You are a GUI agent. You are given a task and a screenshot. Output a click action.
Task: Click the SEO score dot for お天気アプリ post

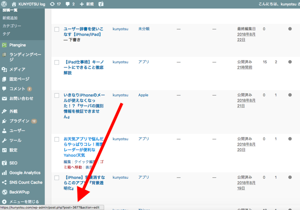pyautogui.click(x=290, y=139)
